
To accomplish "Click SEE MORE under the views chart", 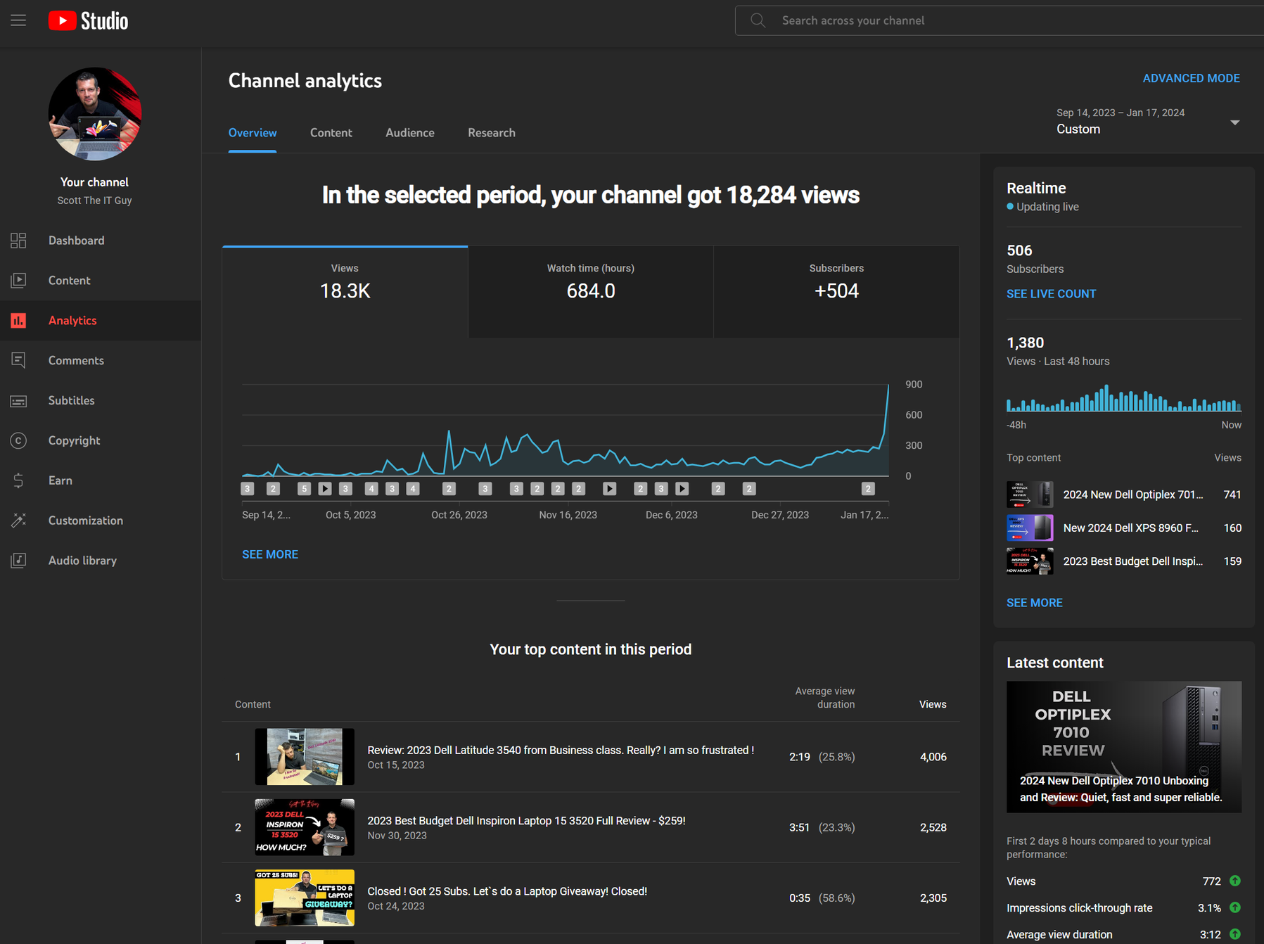I will (270, 554).
